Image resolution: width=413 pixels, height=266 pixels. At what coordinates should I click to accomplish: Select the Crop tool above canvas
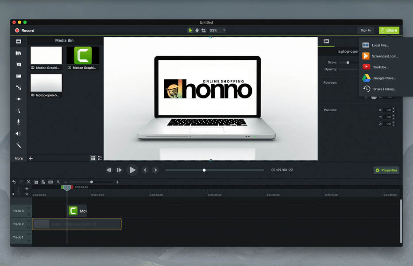(204, 30)
